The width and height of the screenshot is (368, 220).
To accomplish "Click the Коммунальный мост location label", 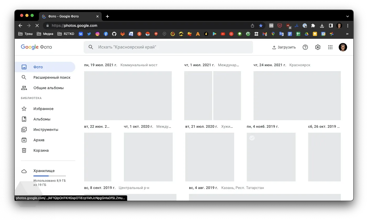I will [x=139, y=65].
